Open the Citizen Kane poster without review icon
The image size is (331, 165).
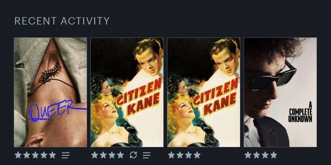point(204,92)
